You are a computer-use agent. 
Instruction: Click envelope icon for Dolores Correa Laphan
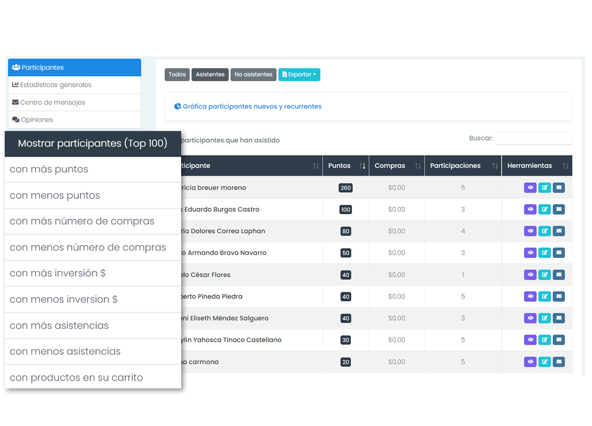coord(559,231)
